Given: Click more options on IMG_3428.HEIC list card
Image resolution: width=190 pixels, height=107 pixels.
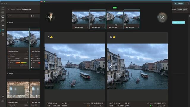Looking at the screenshot, I should (28, 51).
